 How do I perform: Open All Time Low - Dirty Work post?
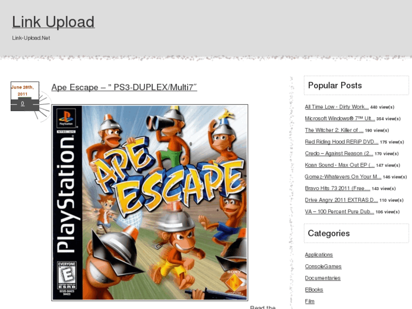click(x=337, y=107)
